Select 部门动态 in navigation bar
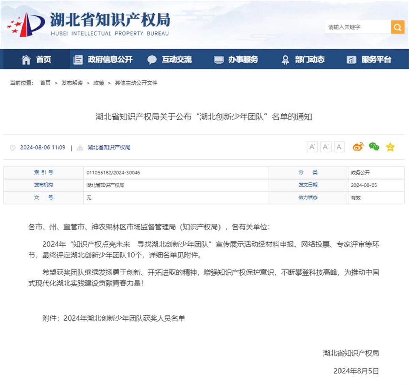The image size is (409, 386). pyautogui.click(x=303, y=59)
